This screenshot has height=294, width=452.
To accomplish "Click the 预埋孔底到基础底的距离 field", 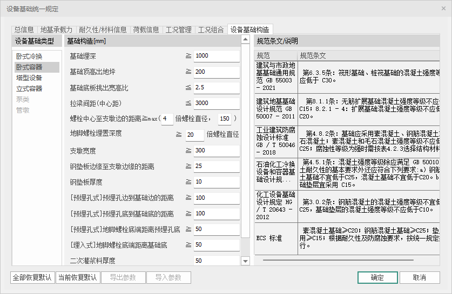I will click(217, 214).
